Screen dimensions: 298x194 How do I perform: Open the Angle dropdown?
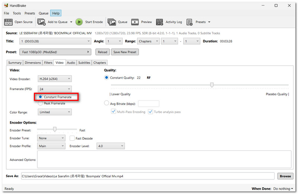(x=114, y=41)
